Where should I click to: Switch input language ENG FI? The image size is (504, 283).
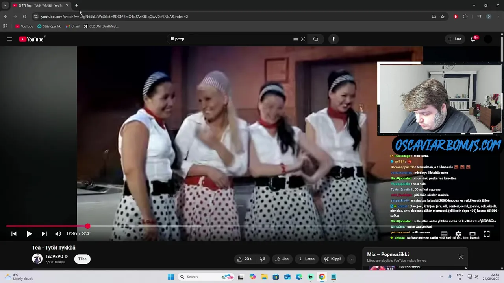point(460,277)
